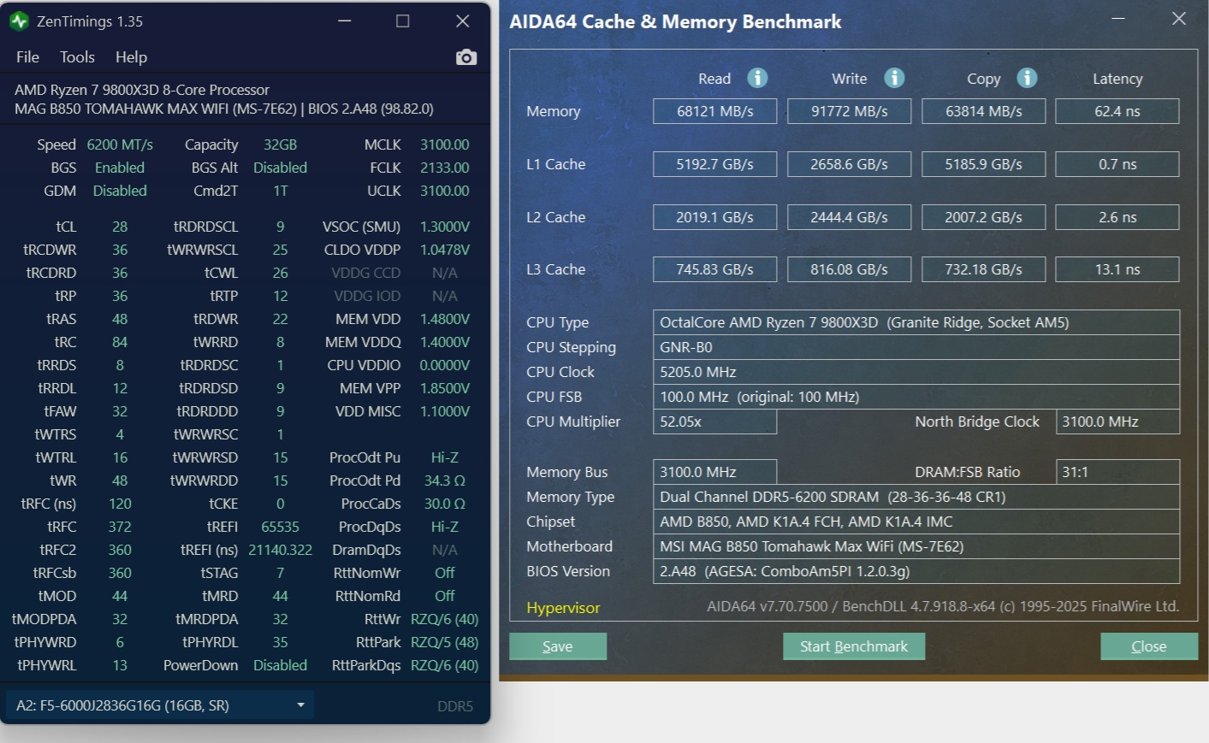Click the info icon beside Write
The height and width of the screenshot is (743, 1209).
[x=894, y=78]
